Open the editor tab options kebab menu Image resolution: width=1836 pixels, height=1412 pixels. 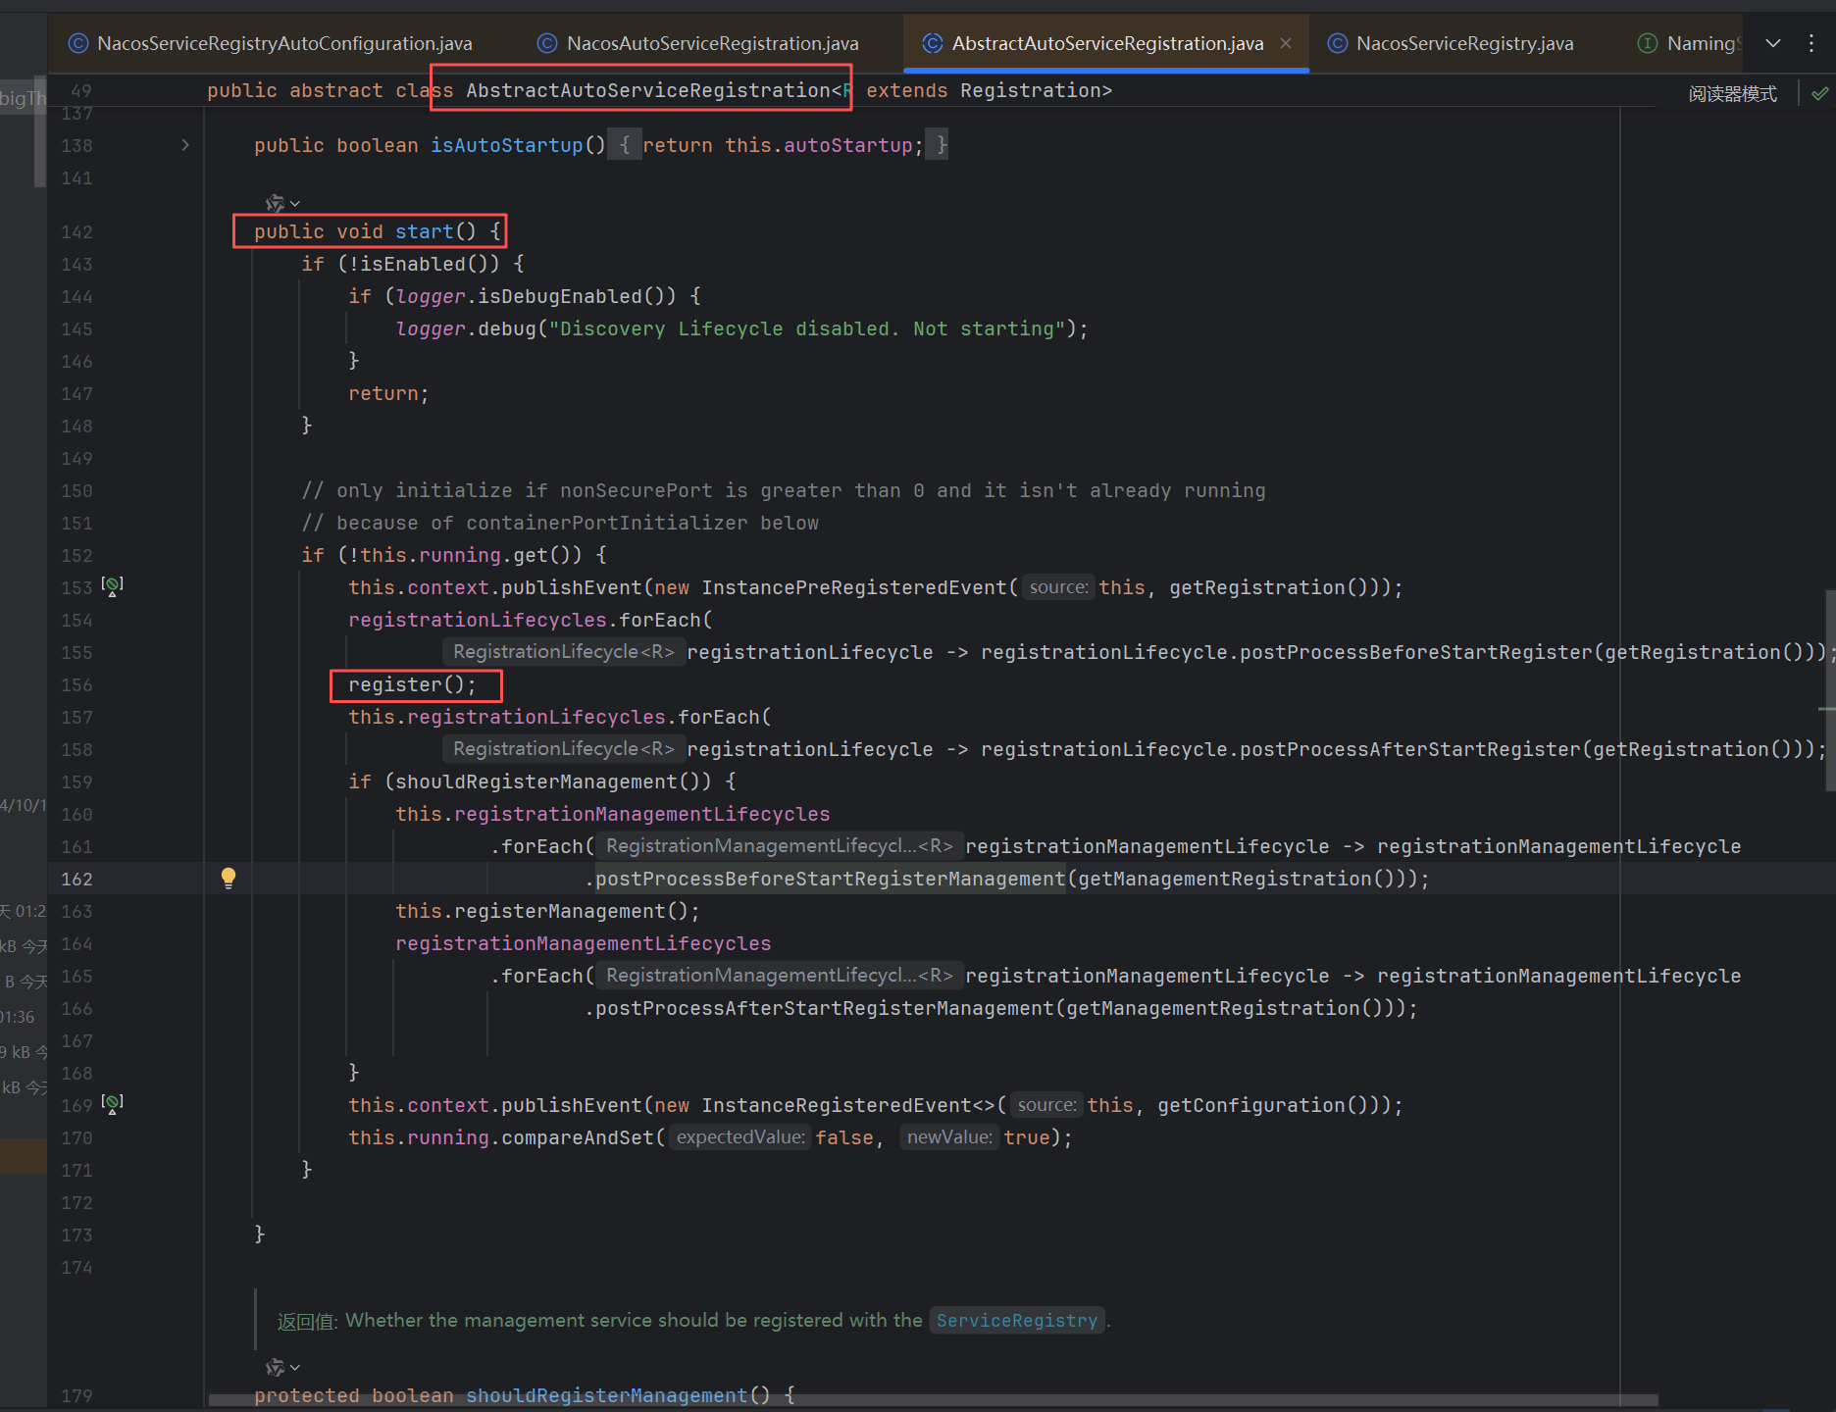point(1810,43)
